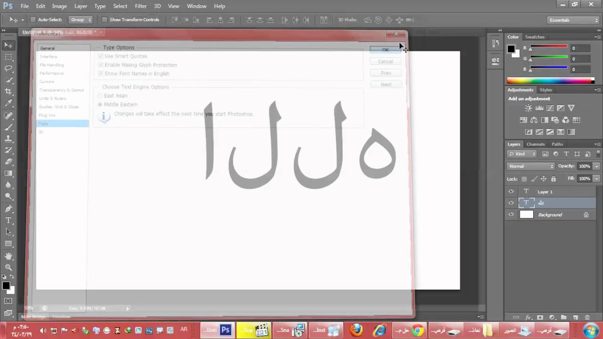
Task: Open the Essentials workspace dropdown
Action: point(573,20)
